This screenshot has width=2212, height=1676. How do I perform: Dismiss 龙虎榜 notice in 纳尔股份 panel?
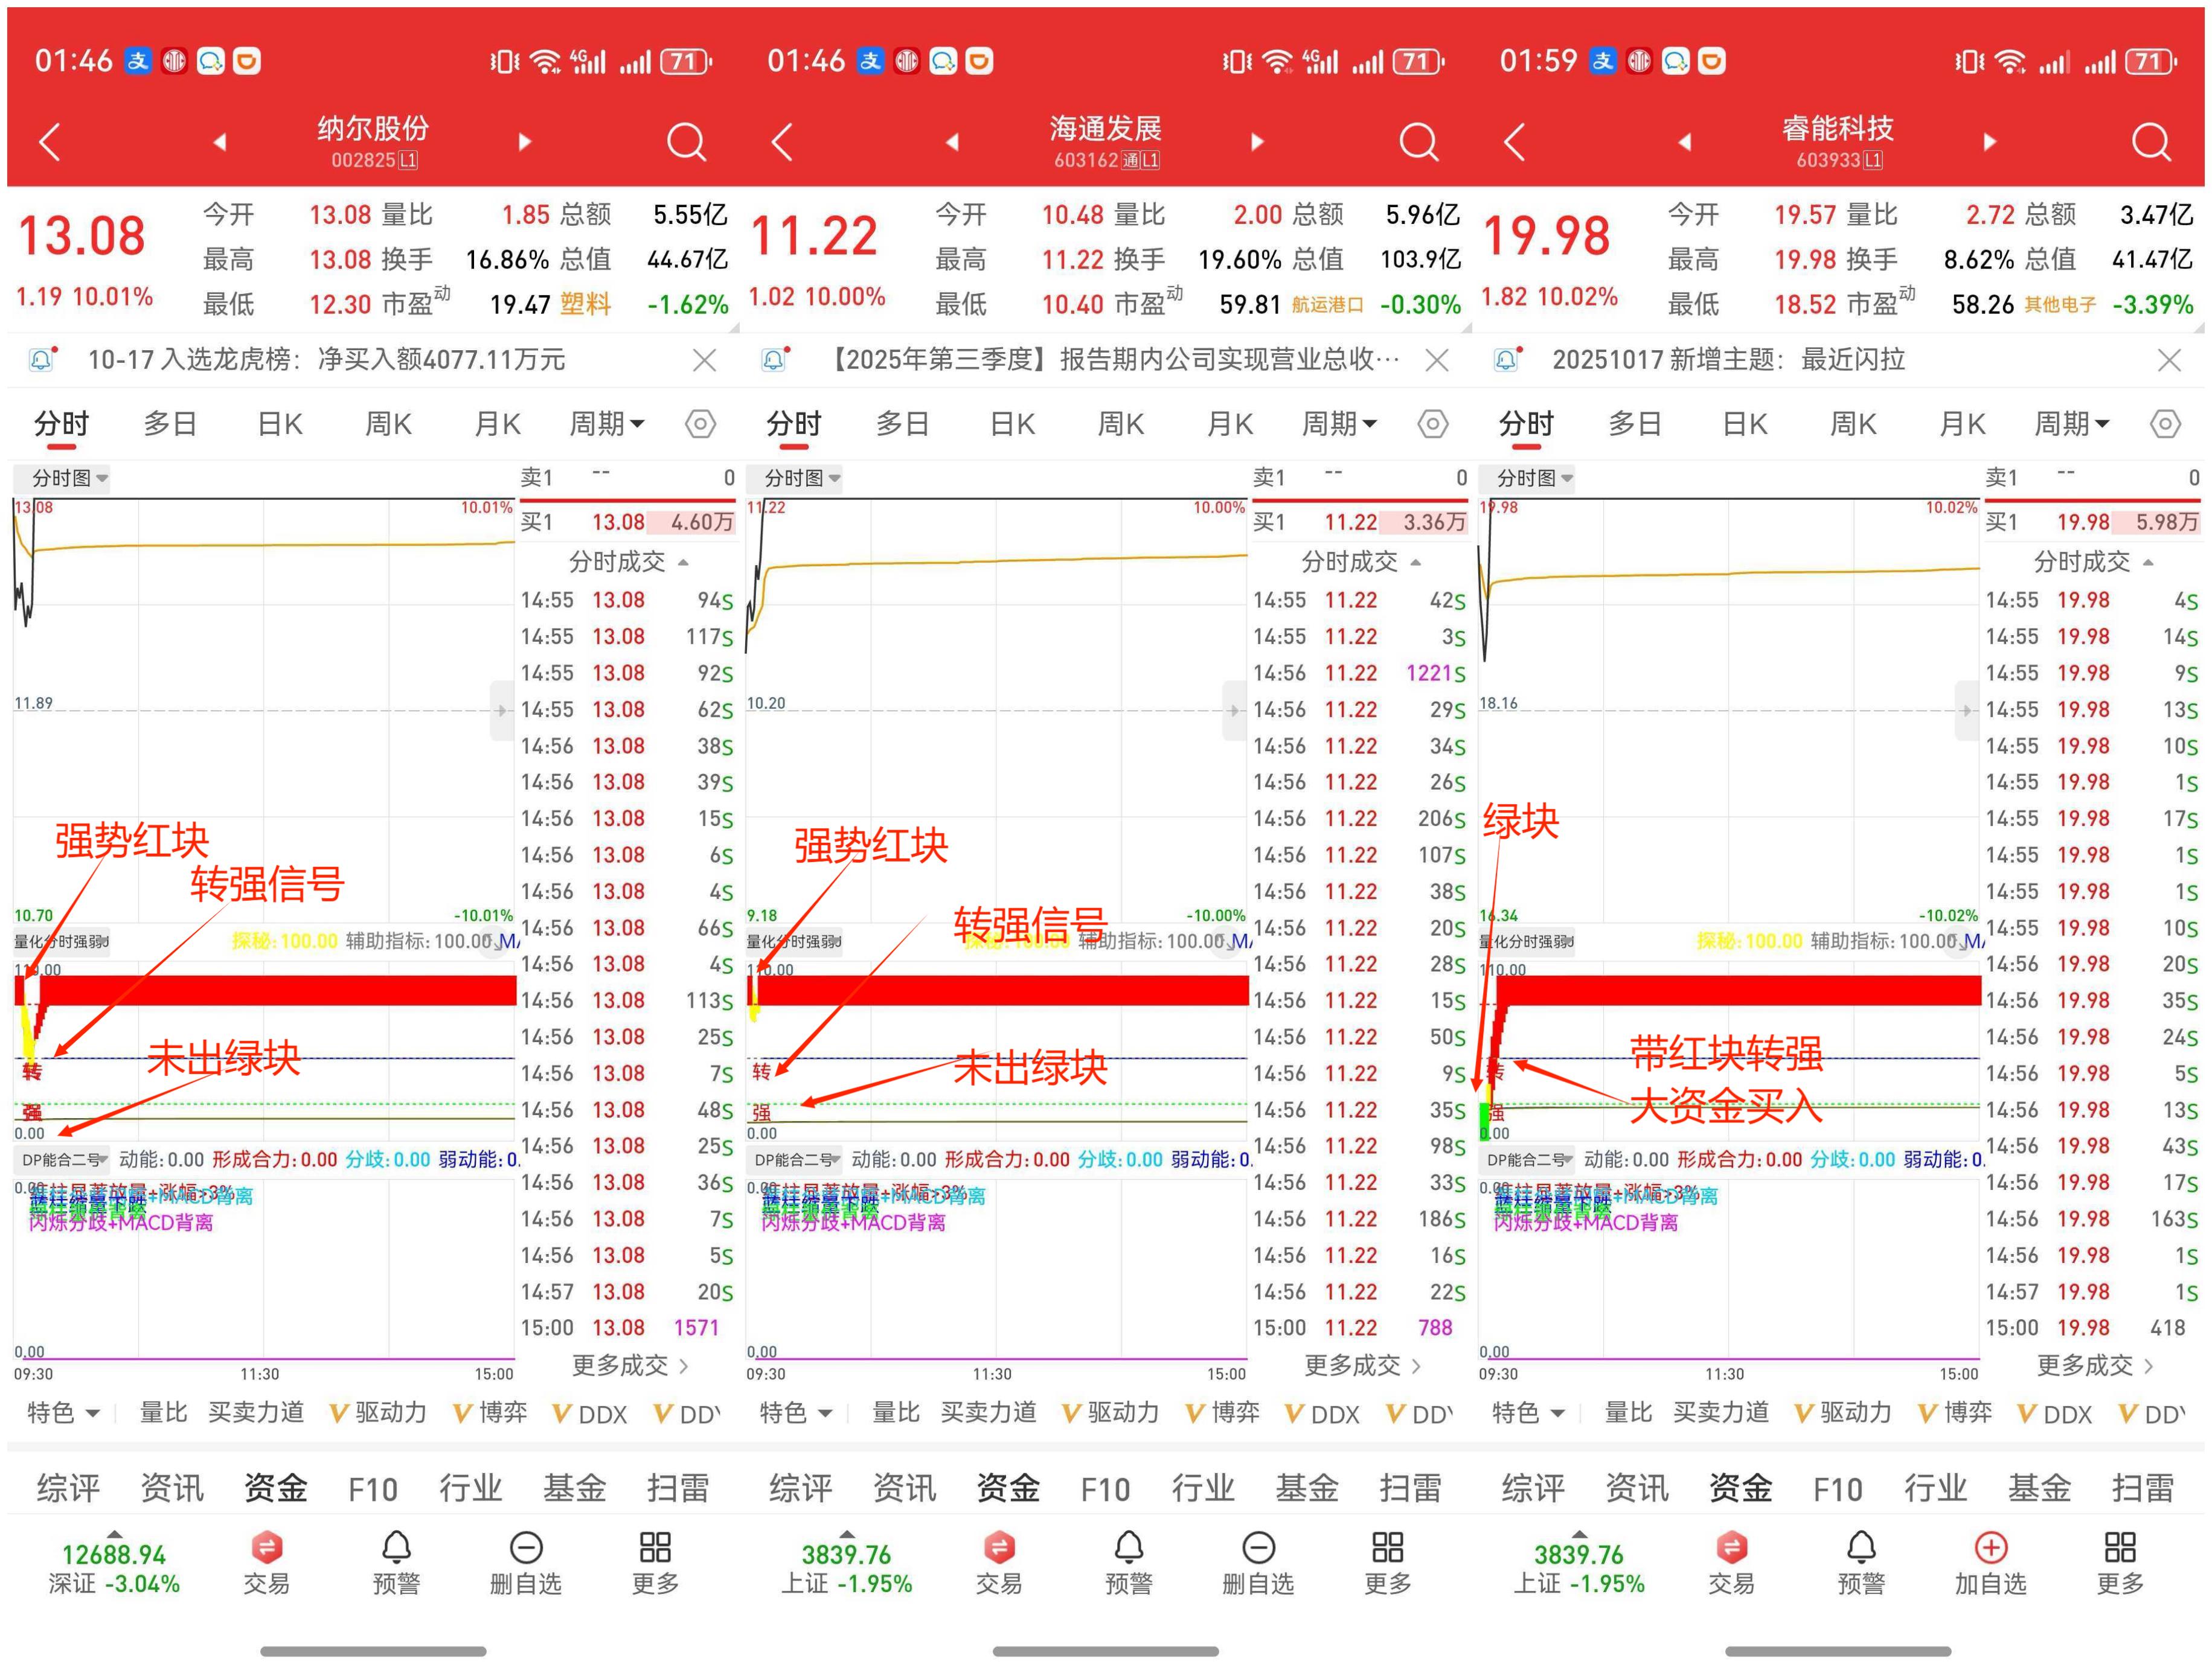(704, 360)
